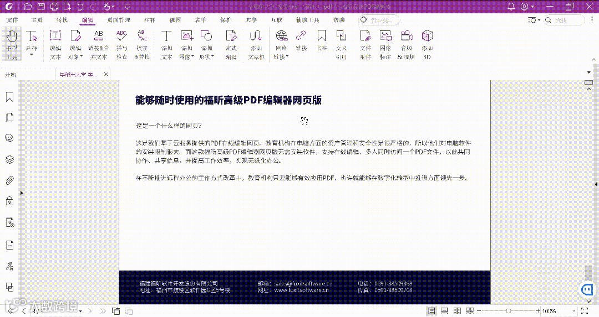This screenshot has width=599, height=317.
Task: Switch to the Comment (注释) tab
Action: click(x=150, y=20)
